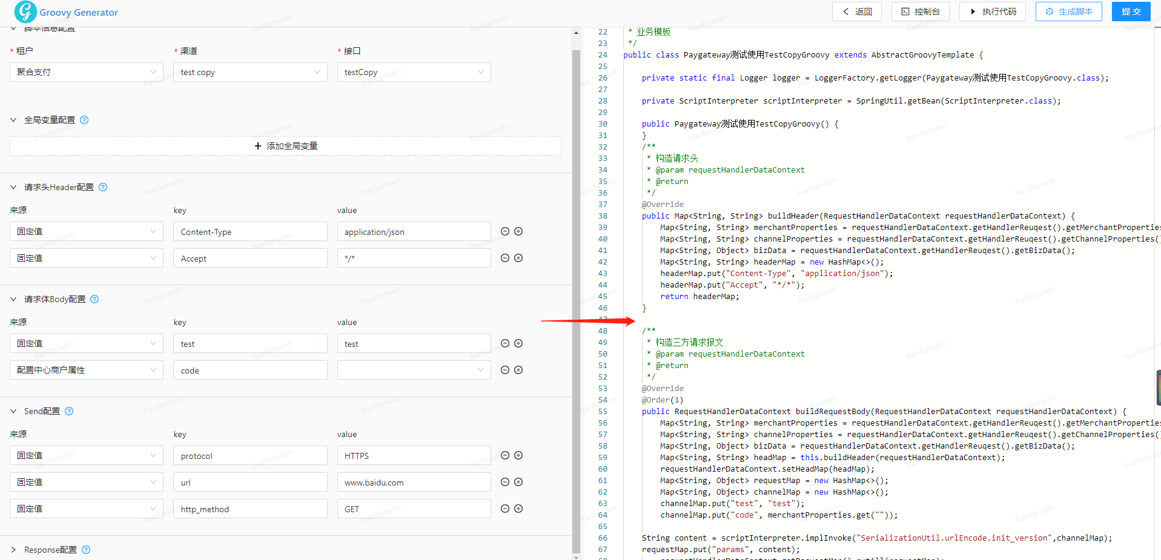
Task: Edit the www.baidu.com value field
Action: (x=414, y=482)
